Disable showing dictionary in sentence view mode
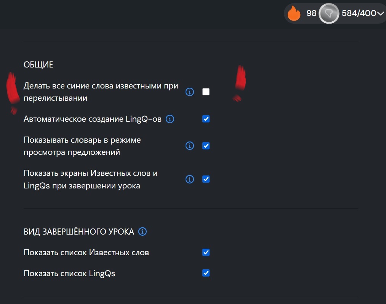The image size is (386, 304). (206, 146)
